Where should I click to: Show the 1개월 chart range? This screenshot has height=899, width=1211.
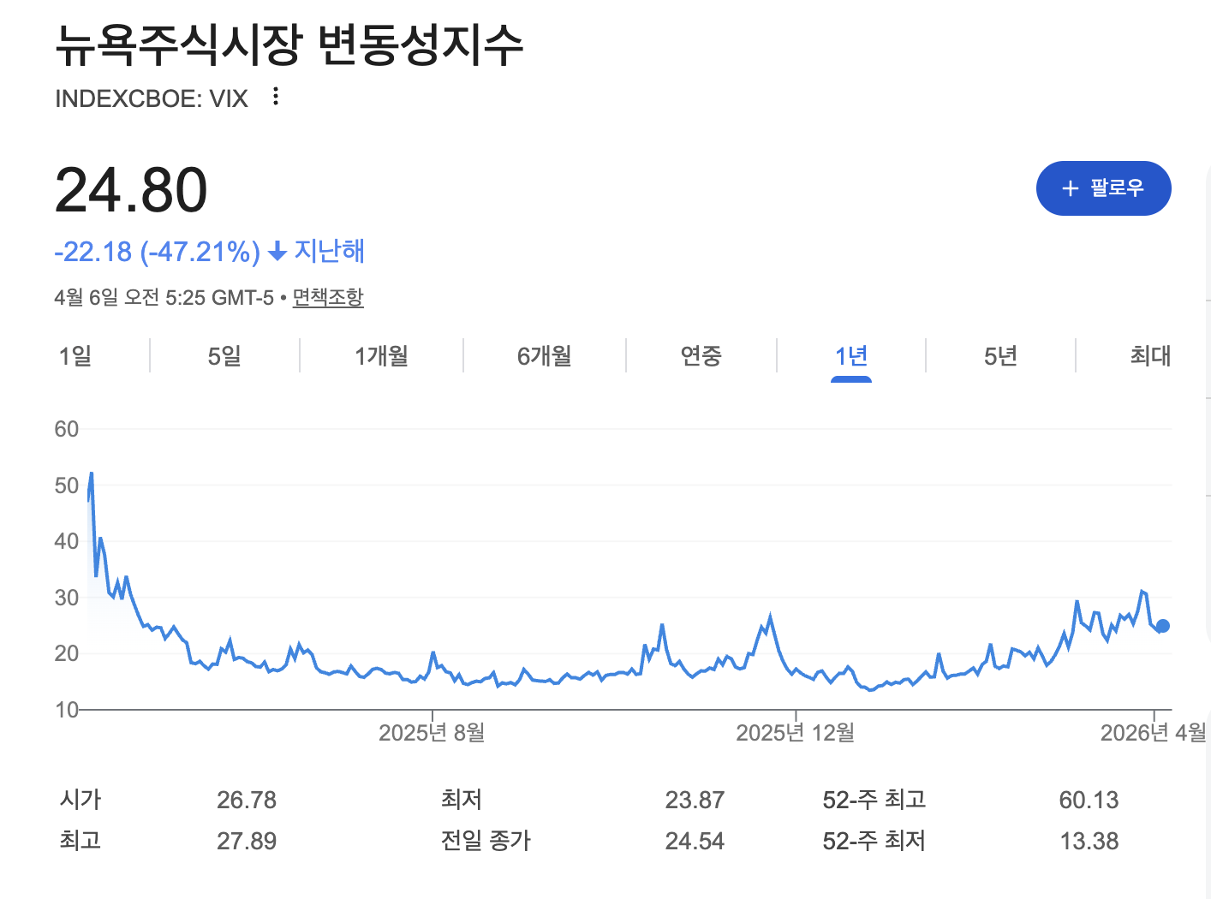pyautogui.click(x=381, y=355)
